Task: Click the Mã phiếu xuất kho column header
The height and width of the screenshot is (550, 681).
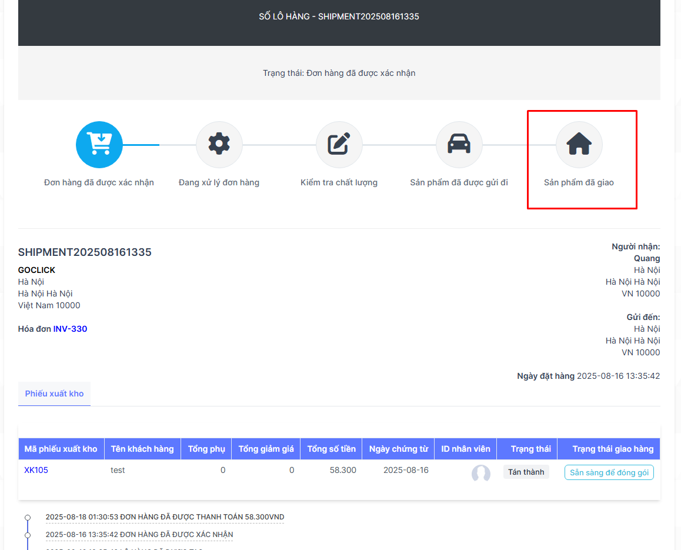Action: pos(61,449)
